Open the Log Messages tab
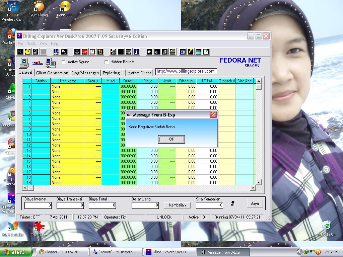Screen dimensions: 343x257 [85, 73]
